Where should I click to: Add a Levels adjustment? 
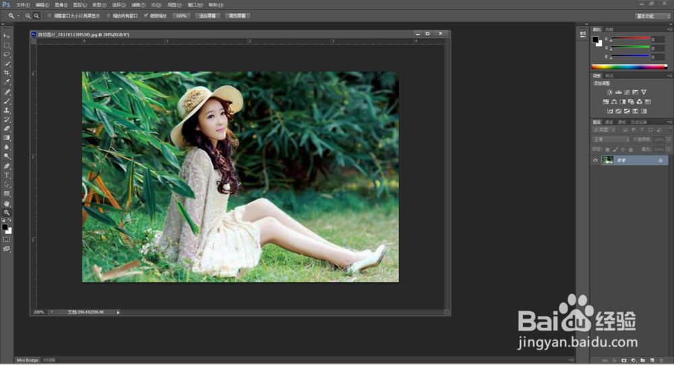pos(618,92)
